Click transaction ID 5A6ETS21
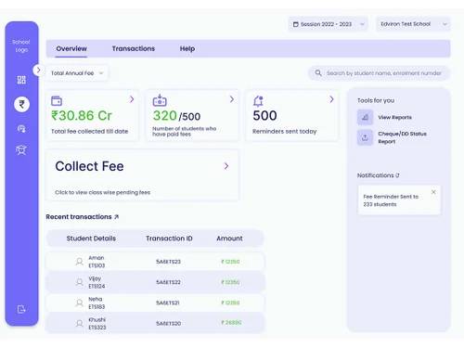464x348 pixels. pyautogui.click(x=168, y=303)
